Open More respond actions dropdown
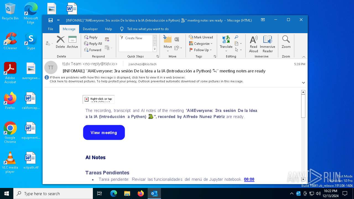This screenshot has height=199, width=354. pos(108,48)
